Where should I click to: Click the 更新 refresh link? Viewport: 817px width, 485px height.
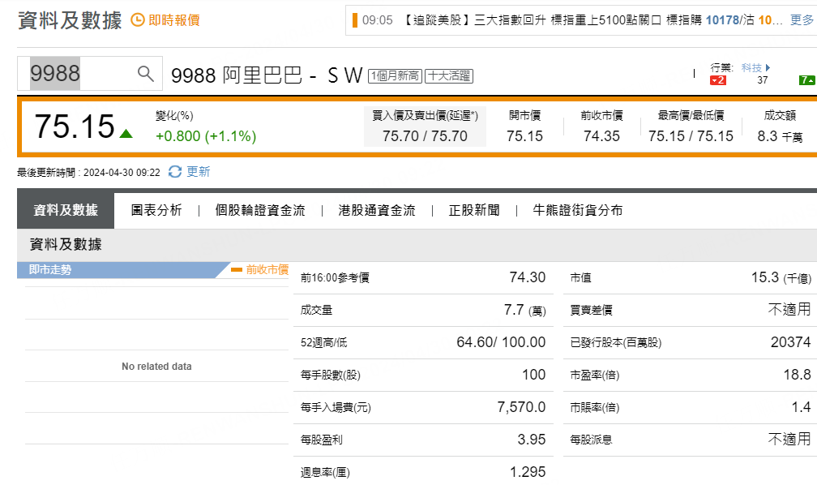click(199, 172)
